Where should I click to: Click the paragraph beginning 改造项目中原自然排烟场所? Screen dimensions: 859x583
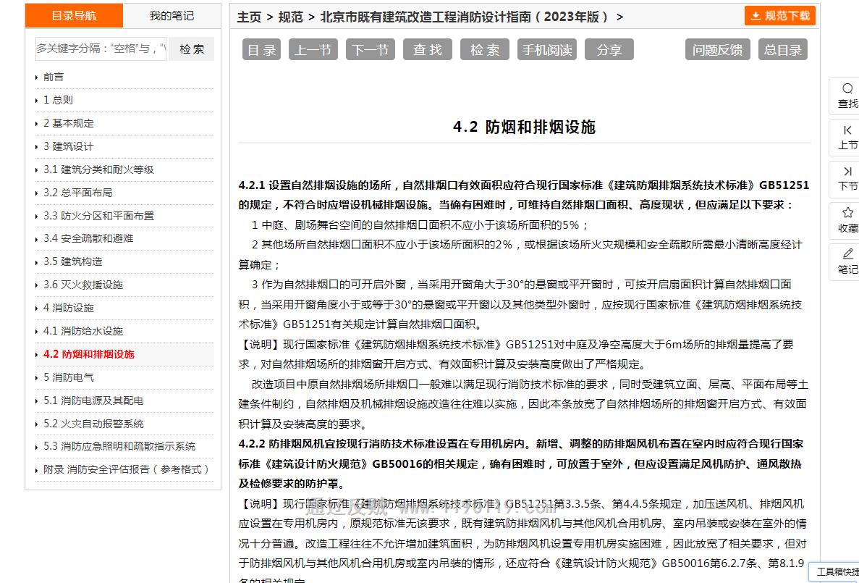(x=523, y=404)
